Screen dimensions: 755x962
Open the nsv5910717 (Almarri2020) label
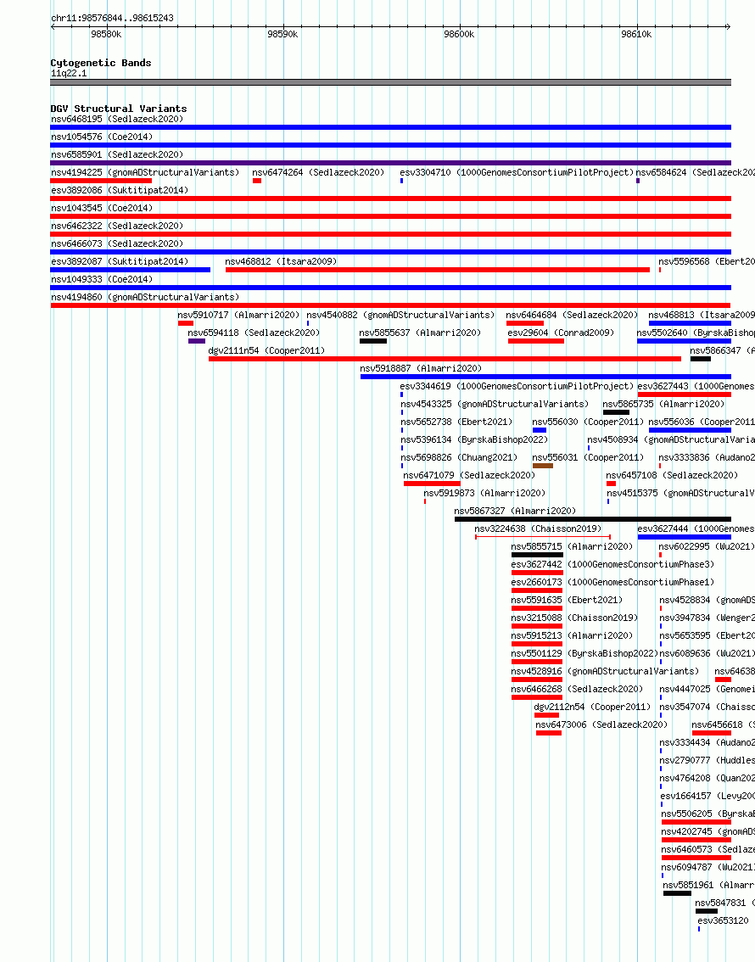[238, 315]
